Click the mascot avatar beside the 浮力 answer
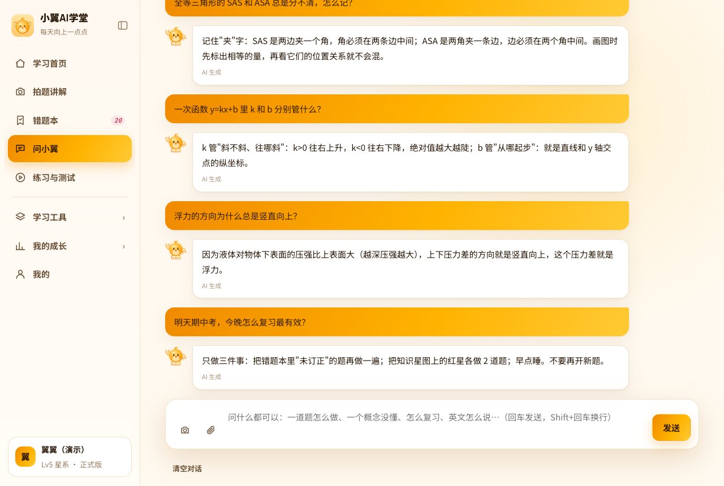The image size is (724, 486). (x=176, y=250)
